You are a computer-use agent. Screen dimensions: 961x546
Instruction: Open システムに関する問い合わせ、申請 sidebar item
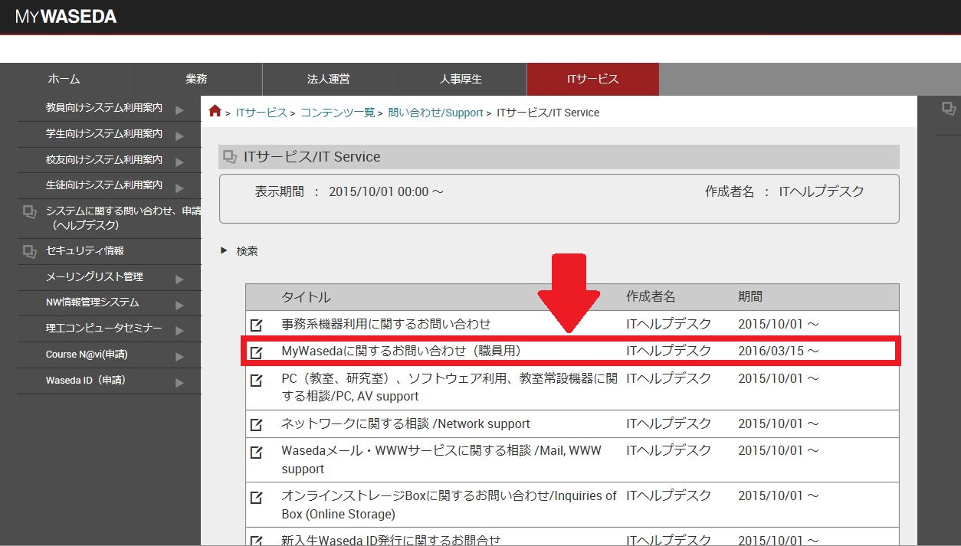click(x=123, y=218)
